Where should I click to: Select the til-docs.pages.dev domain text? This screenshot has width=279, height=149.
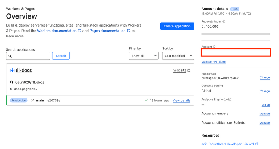[24, 89]
